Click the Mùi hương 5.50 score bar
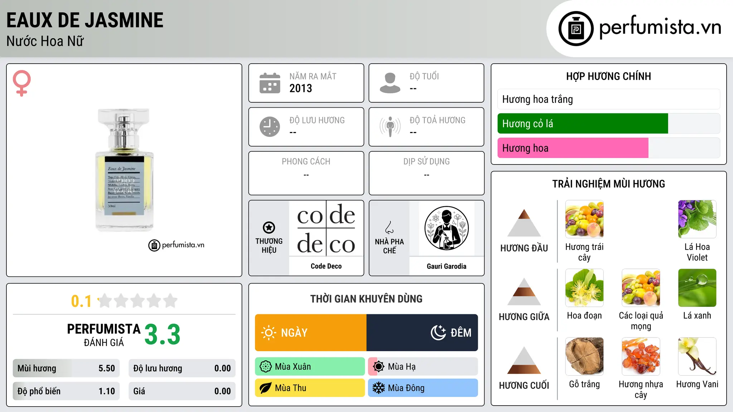 [66, 368]
